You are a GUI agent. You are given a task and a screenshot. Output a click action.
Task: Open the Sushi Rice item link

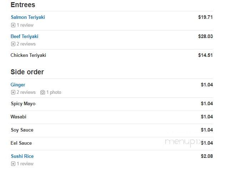click(22, 156)
